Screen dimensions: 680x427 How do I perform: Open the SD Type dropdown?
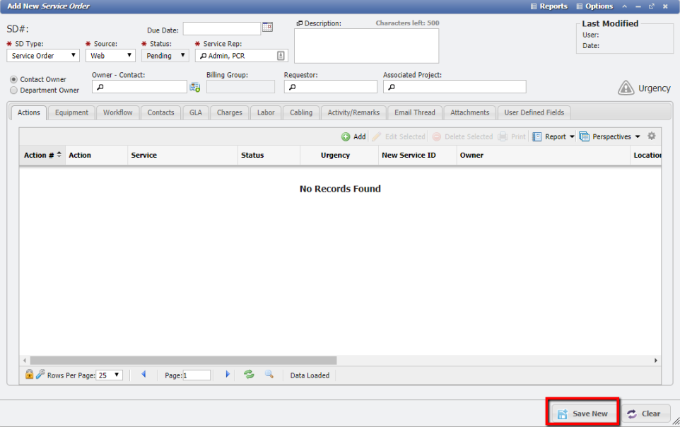(x=44, y=56)
